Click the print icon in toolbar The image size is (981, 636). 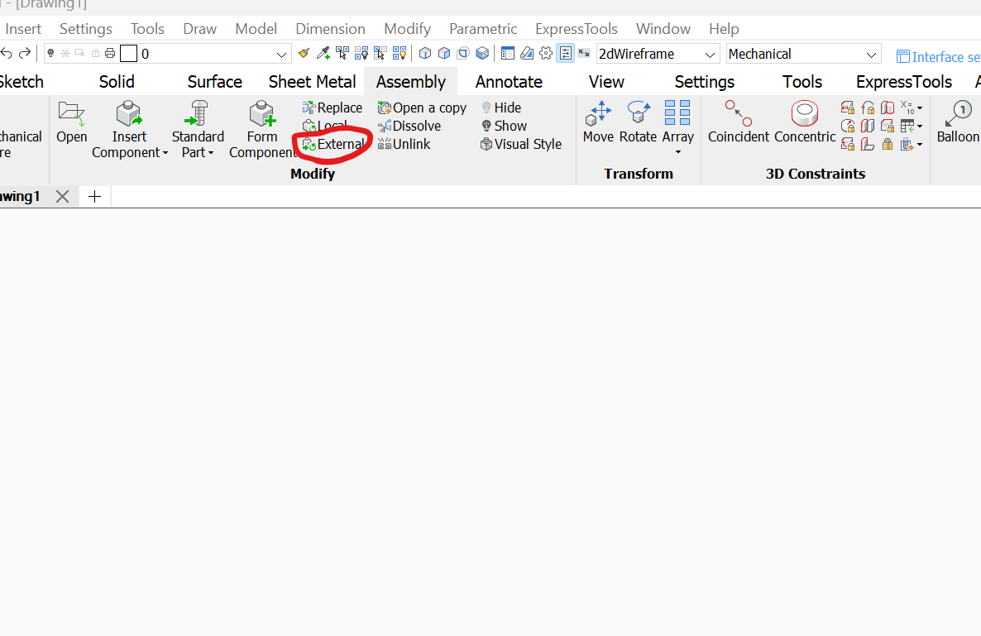109,54
